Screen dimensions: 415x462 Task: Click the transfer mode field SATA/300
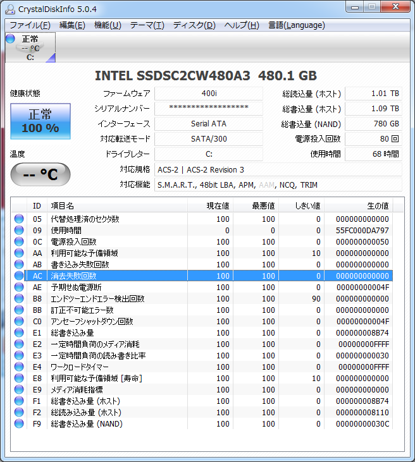[x=209, y=139]
